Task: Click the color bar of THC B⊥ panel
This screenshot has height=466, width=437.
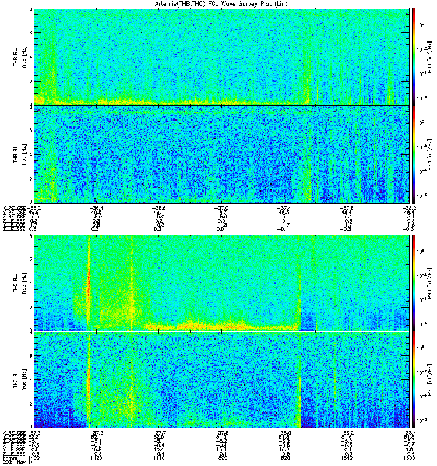Action: coord(414,283)
